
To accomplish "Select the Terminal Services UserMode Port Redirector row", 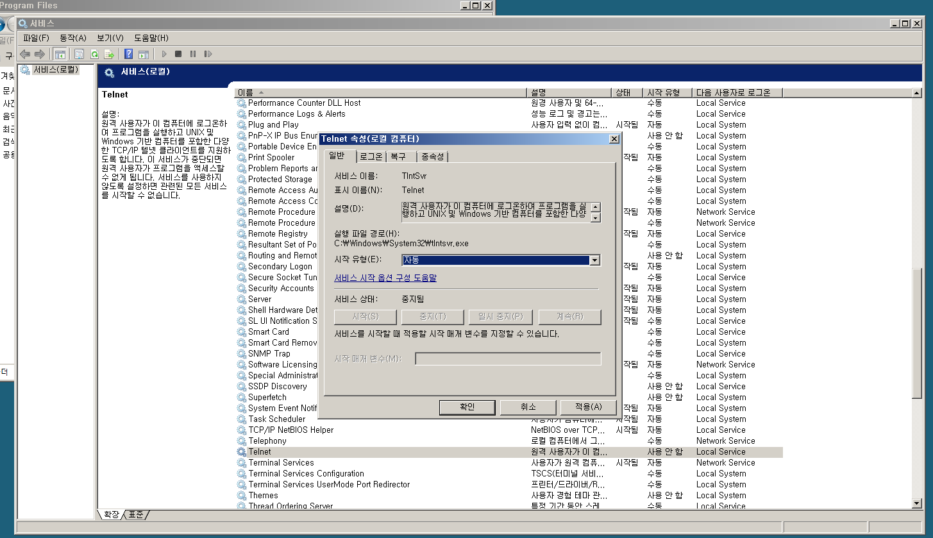I will point(509,484).
